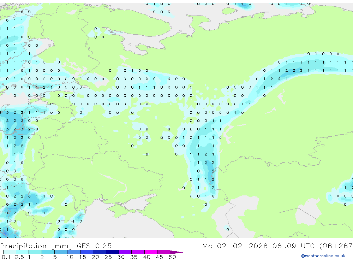This screenshot has width=353, height=259.
Task: Click the 'Mo 02-02-2026' date text
Action: (x=235, y=246)
